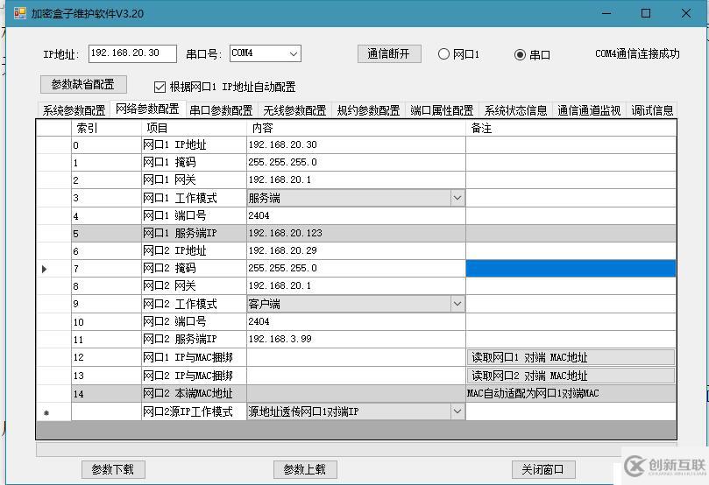View the 系统状态信息 tab
Viewport: 709px width, 485px height.
[515, 110]
